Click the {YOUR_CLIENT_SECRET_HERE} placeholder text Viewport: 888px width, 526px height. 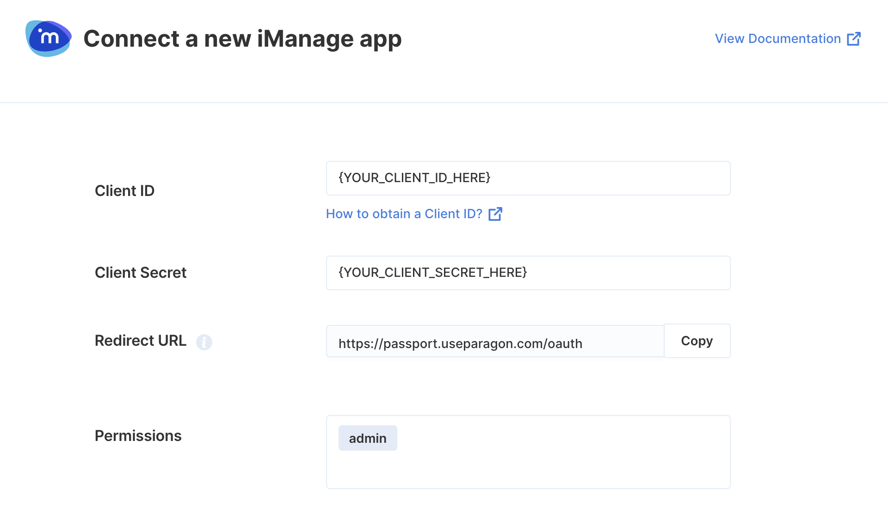pyautogui.click(x=433, y=273)
